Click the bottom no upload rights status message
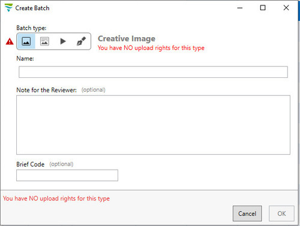The width and height of the screenshot is (300, 226). [56, 198]
